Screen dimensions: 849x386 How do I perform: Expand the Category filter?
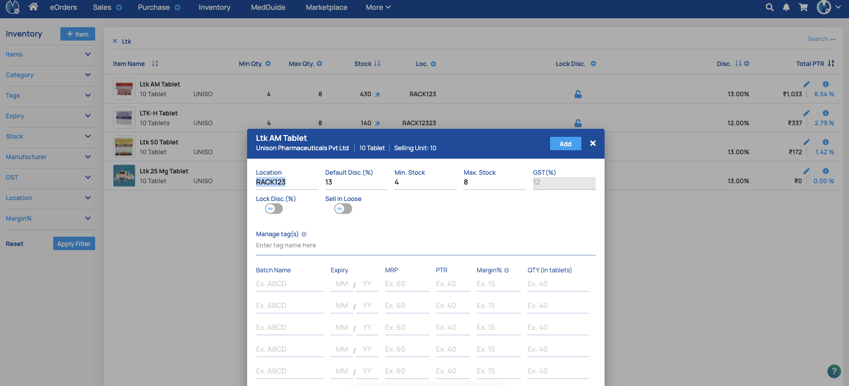88,75
